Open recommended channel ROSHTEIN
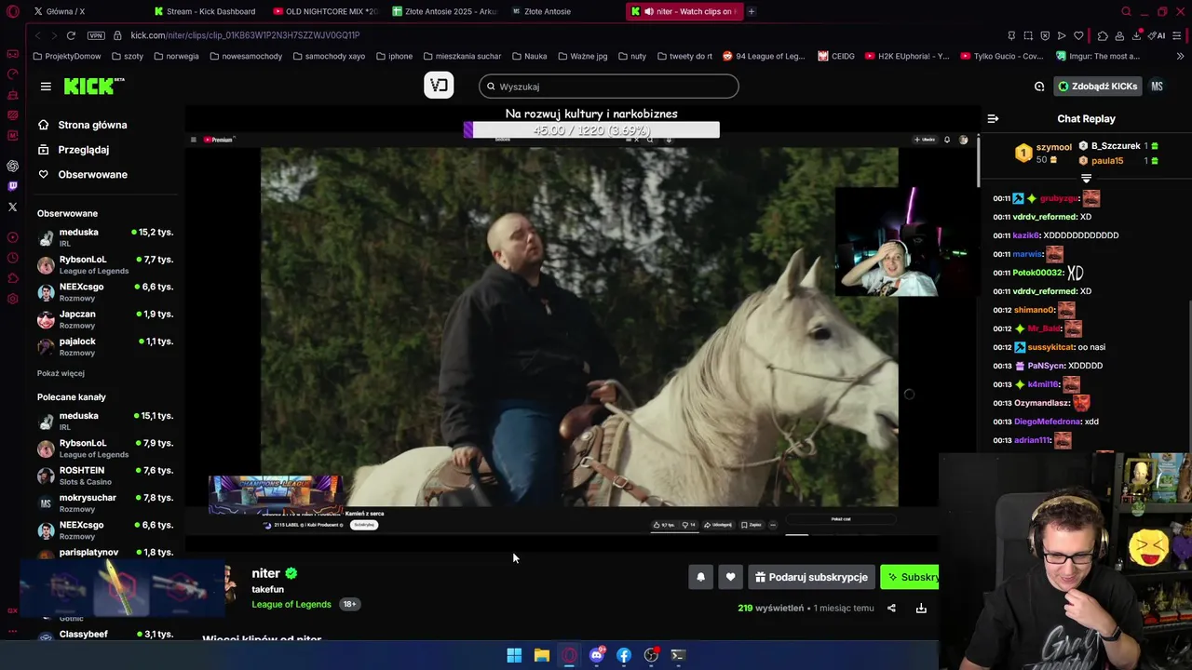 (x=105, y=476)
